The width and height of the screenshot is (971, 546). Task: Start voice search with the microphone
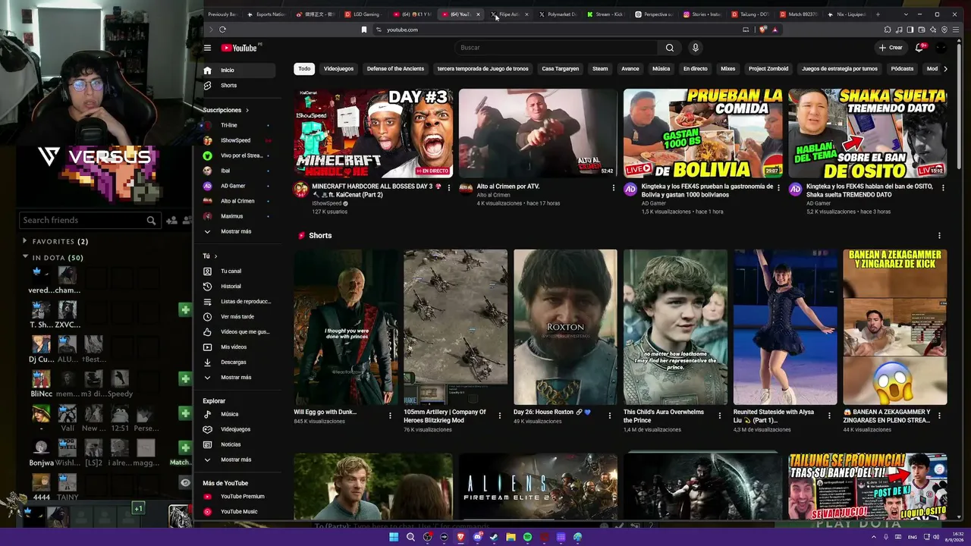(x=695, y=48)
